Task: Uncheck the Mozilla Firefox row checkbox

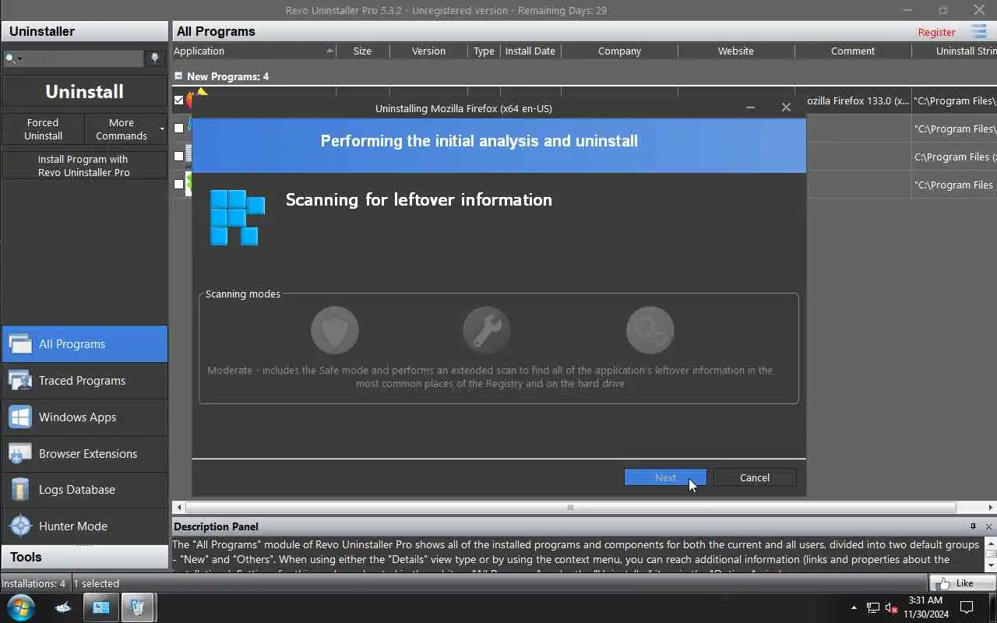Action: click(178, 100)
